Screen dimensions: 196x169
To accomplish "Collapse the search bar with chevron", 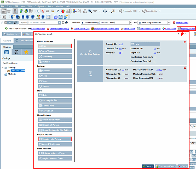I will pyautogui.click(x=2, y=23).
